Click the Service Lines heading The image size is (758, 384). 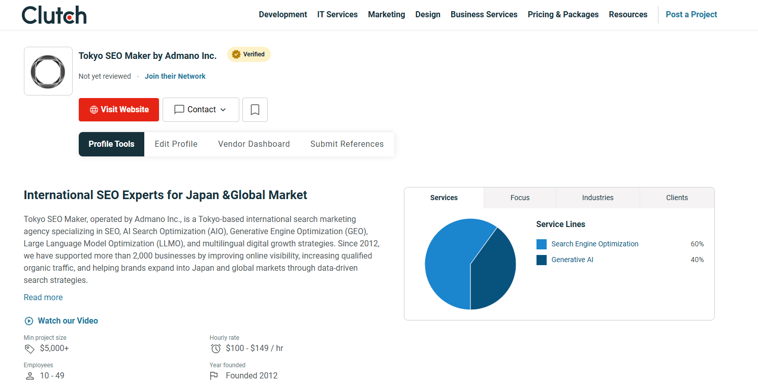(x=561, y=225)
